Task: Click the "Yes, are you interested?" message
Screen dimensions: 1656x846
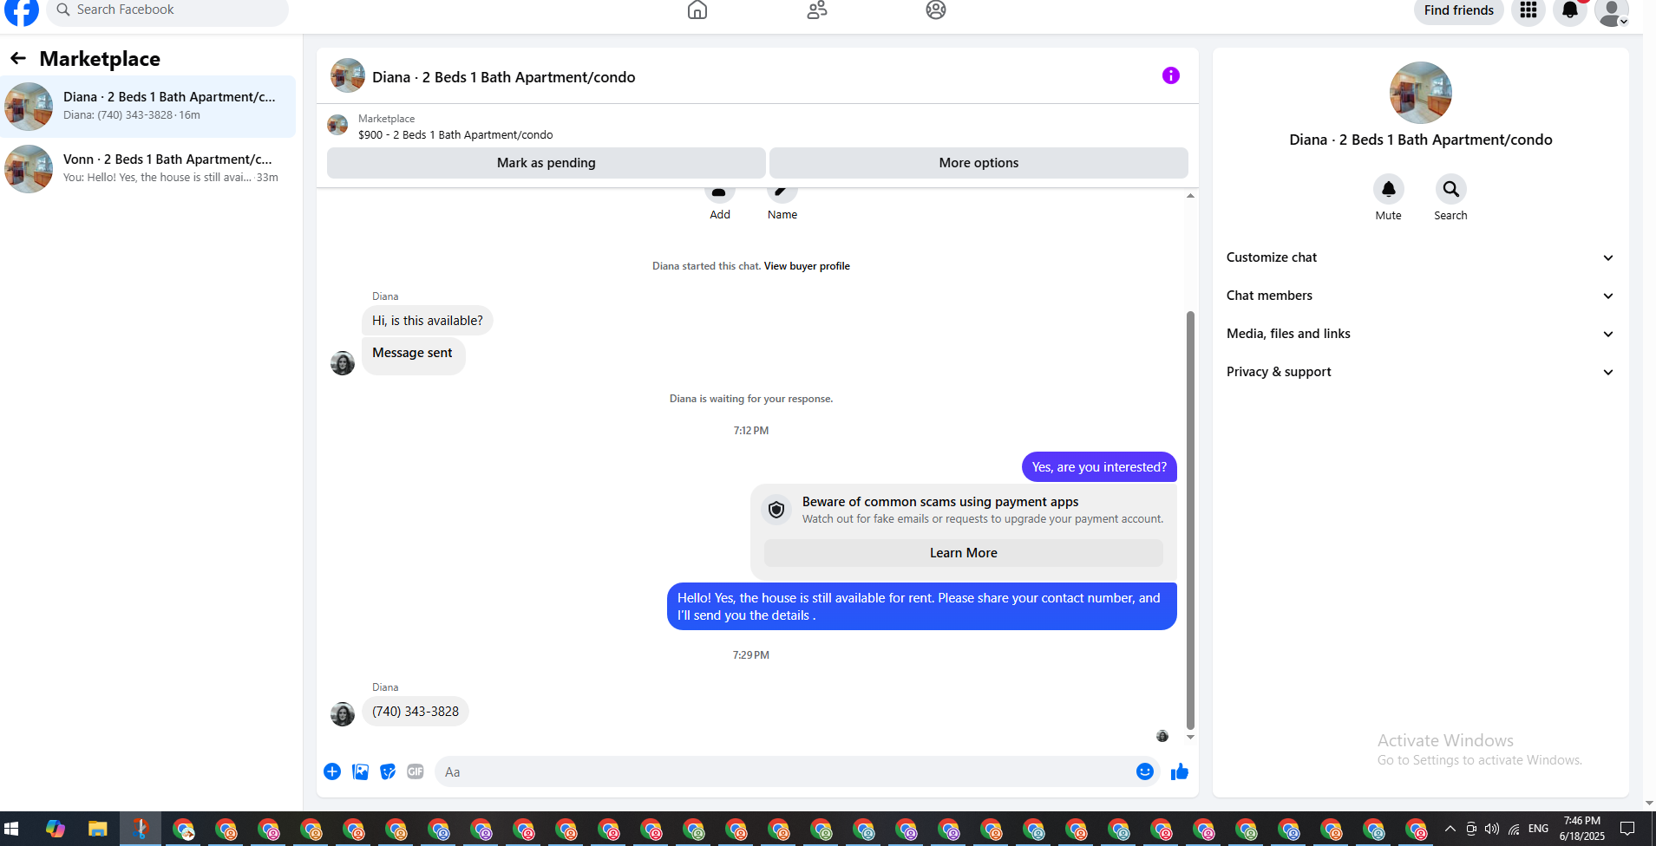Action: point(1099,467)
